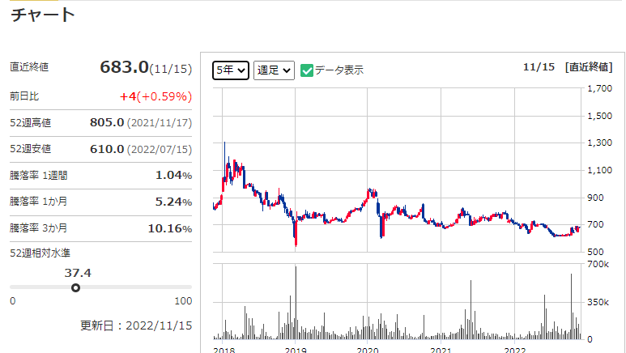Open the 週足 interval dropdown
The height and width of the screenshot is (353, 626).
pos(274,70)
